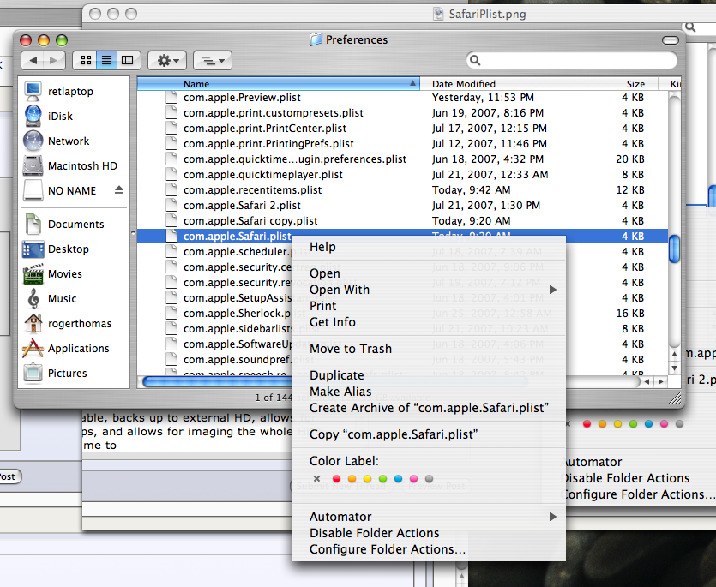The height and width of the screenshot is (587, 716).
Task: Choose Disable Folder Actions
Action: [429, 533]
